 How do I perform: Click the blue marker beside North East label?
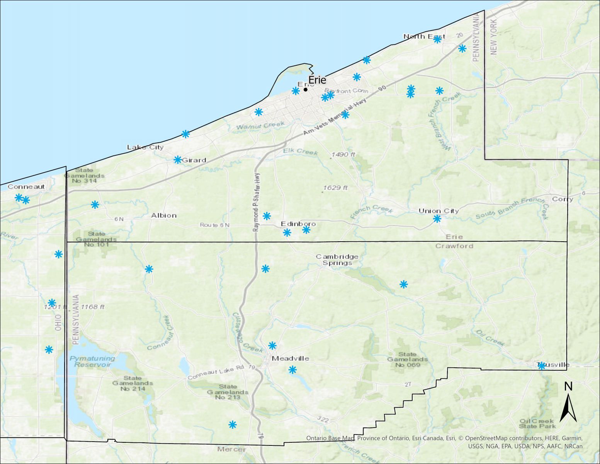437,39
